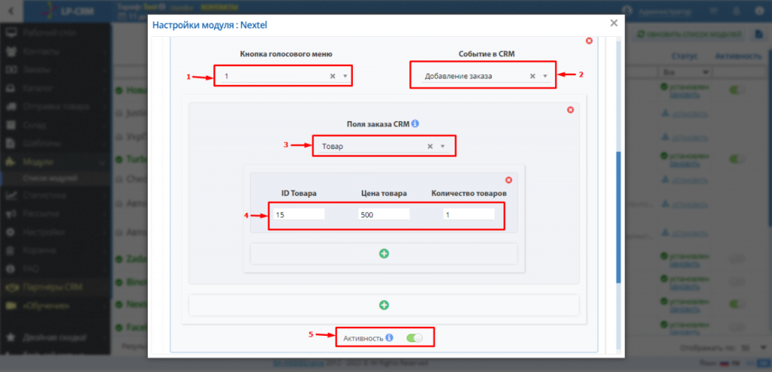Click the Цена товара field containing 500
Screen dimensions: 772x372
pyautogui.click(x=384, y=215)
